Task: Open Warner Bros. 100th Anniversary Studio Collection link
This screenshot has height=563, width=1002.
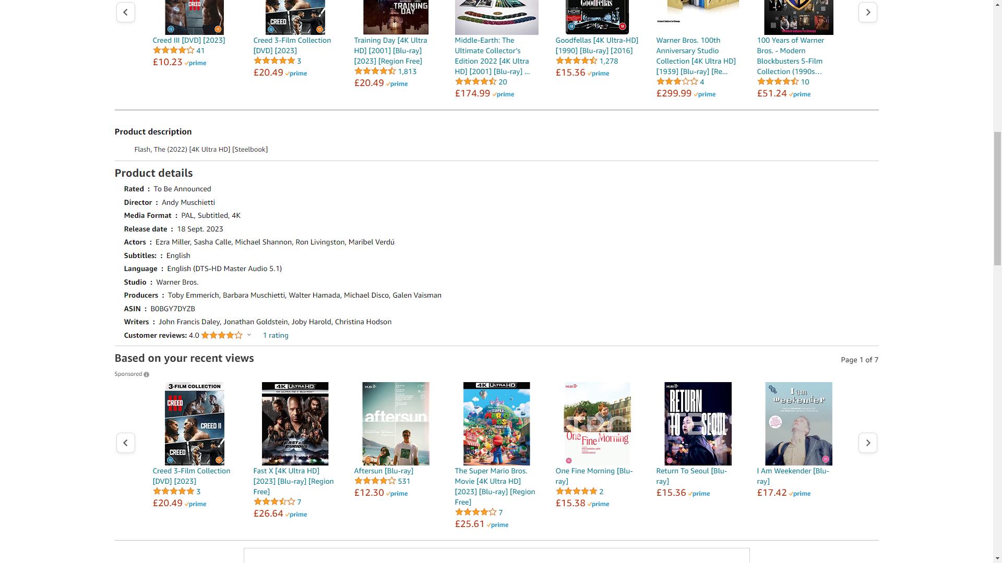Action: 696,56
